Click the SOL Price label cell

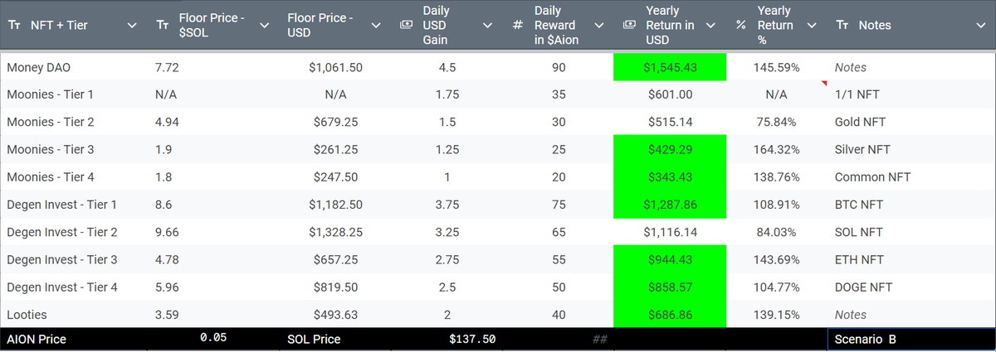[335, 340]
